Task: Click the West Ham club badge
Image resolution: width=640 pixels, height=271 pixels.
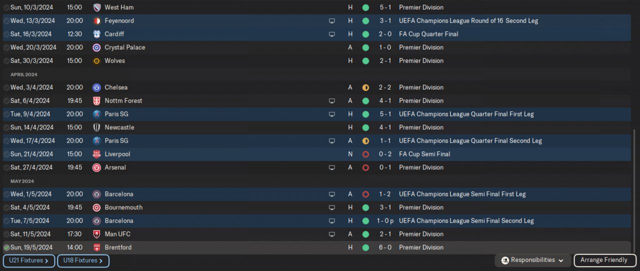Action: point(96,7)
